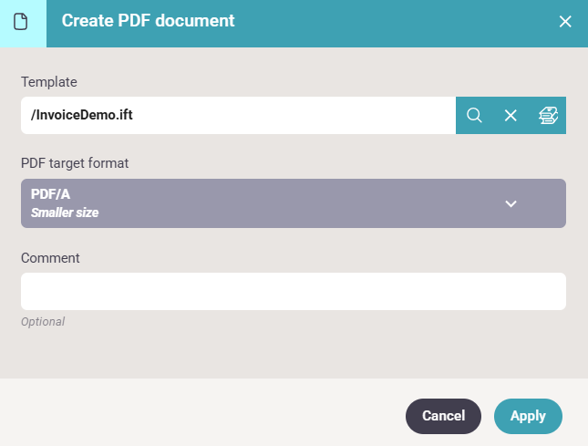Click the magnifier icon to search templates
The image size is (588, 446).
[x=474, y=115]
